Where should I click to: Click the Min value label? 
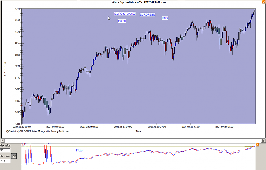click(5, 156)
